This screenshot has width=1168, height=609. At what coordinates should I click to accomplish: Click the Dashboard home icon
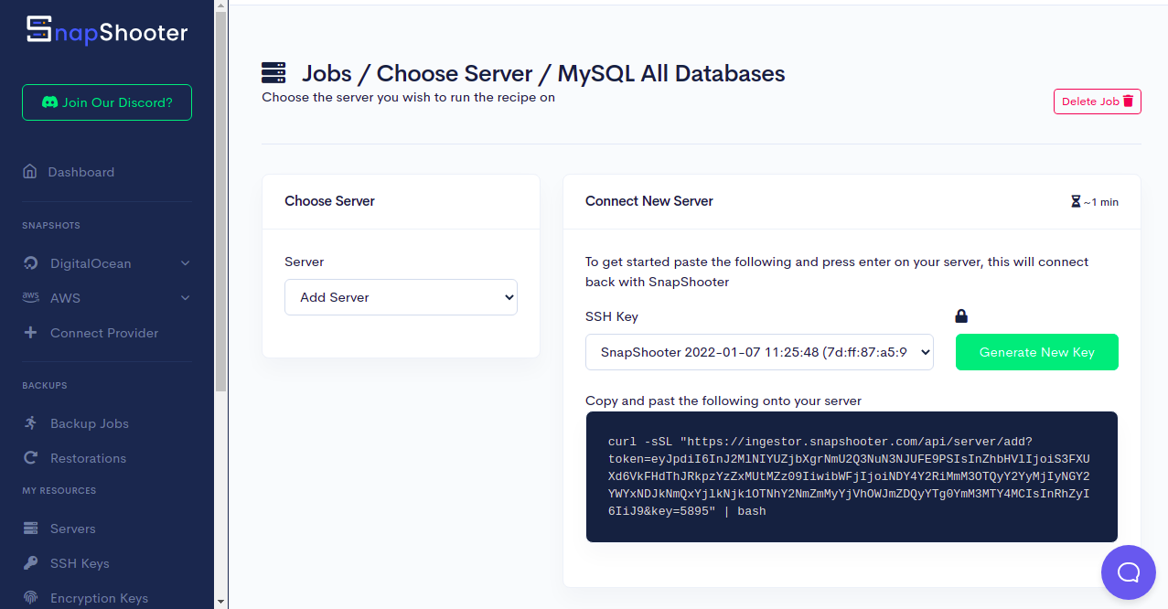(x=30, y=172)
